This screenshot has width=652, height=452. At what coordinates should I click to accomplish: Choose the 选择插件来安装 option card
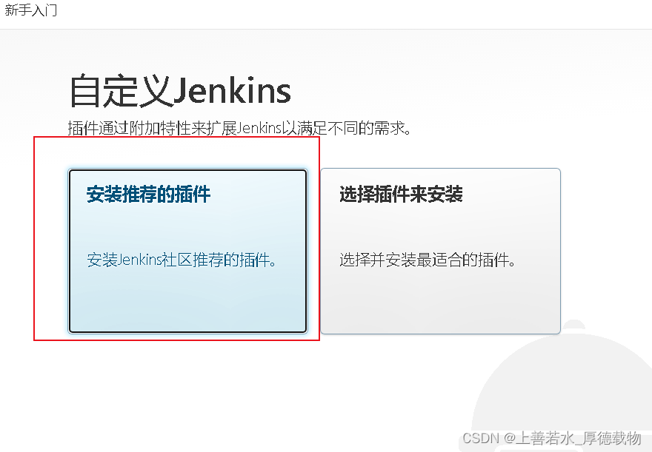[x=440, y=251]
